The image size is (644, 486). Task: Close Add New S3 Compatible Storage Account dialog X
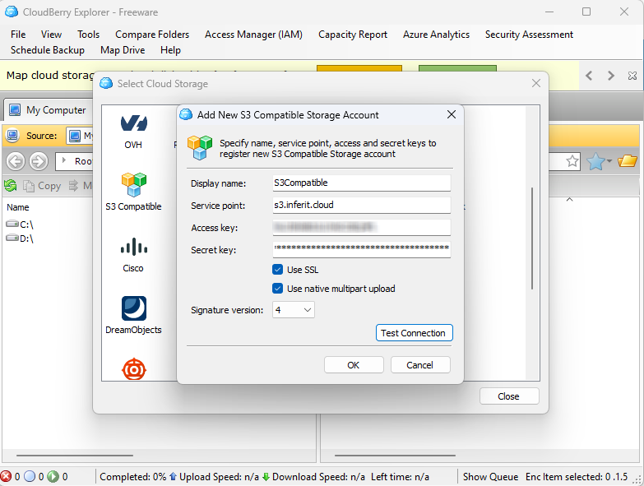(x=452, y=114)
